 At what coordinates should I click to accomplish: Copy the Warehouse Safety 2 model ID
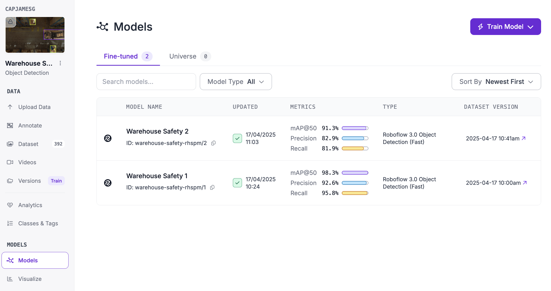point(213,143)
